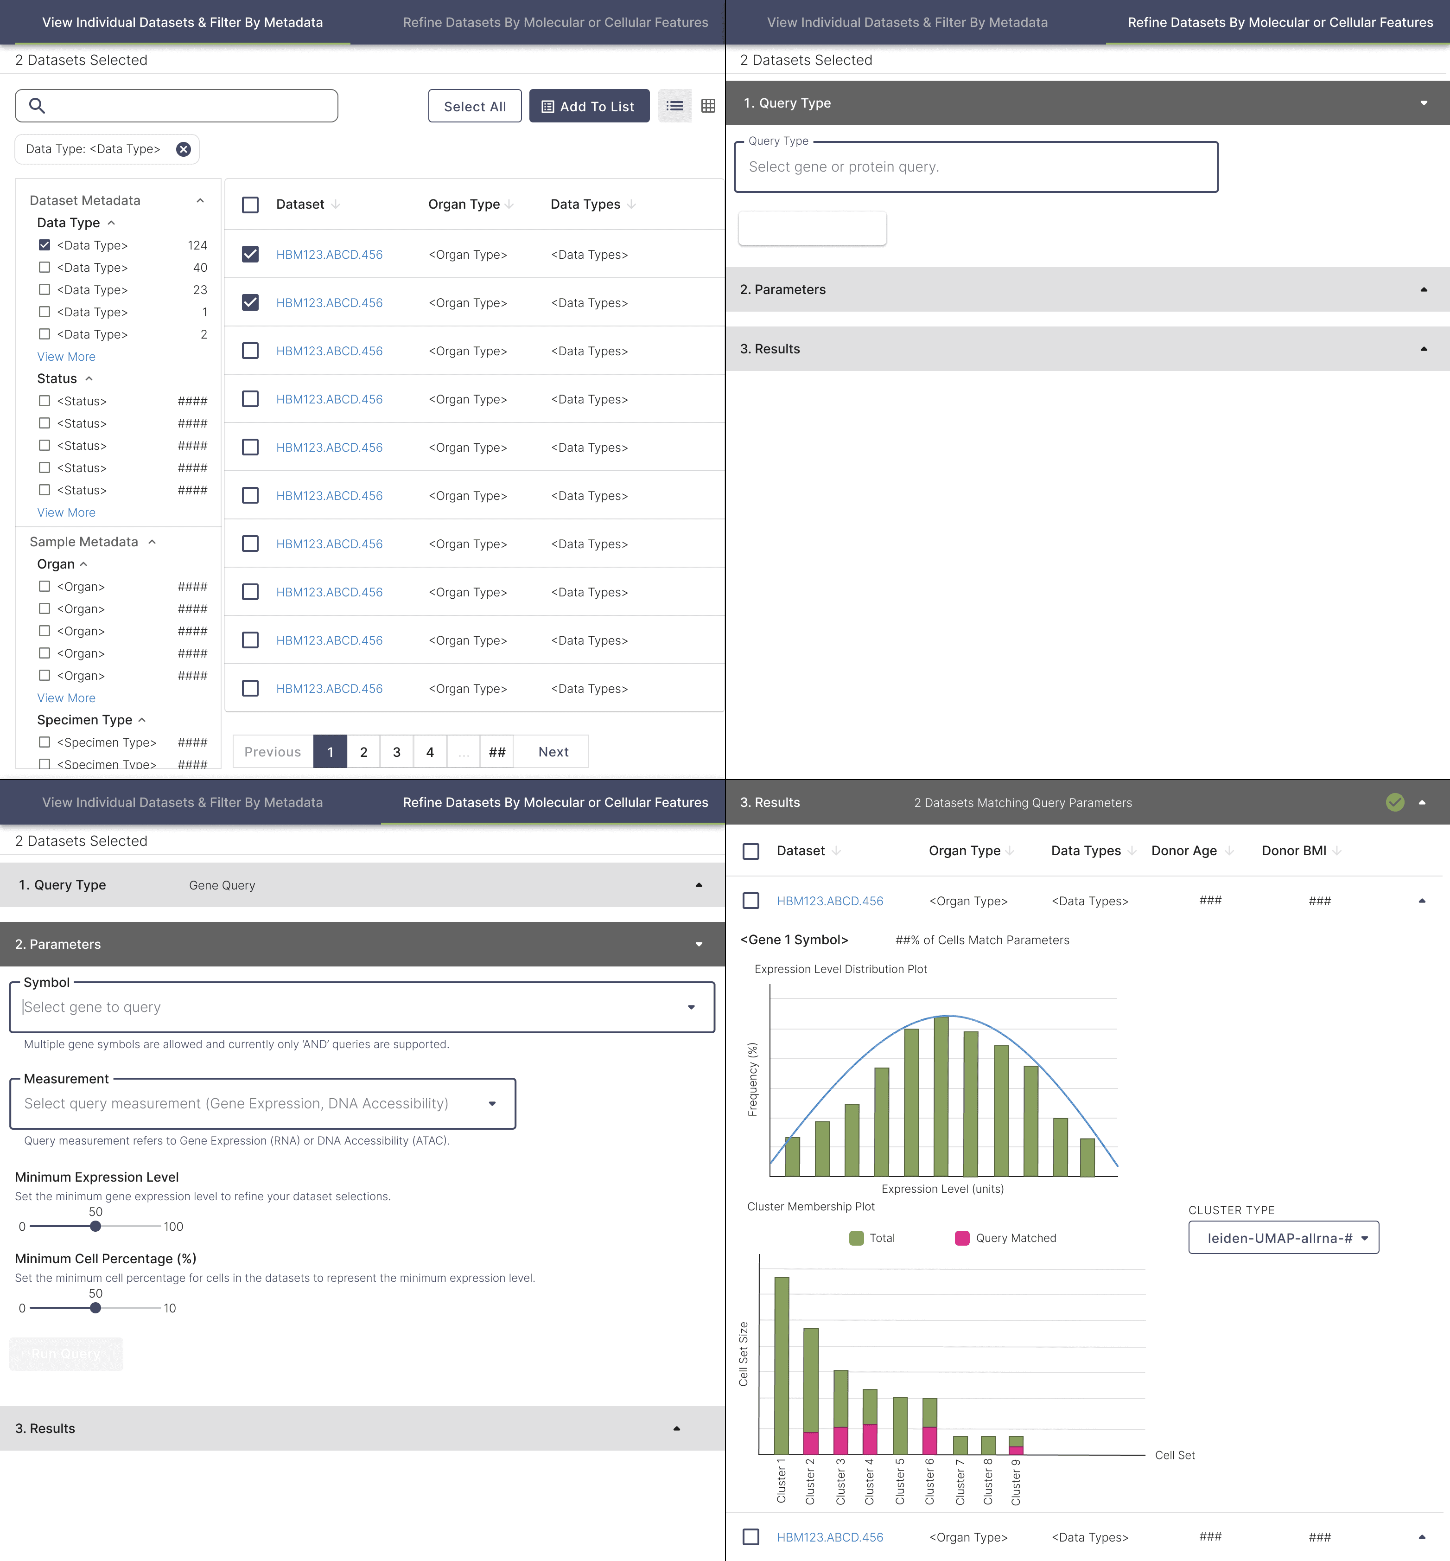Sort by Dataset column arrow in top table

336,204
